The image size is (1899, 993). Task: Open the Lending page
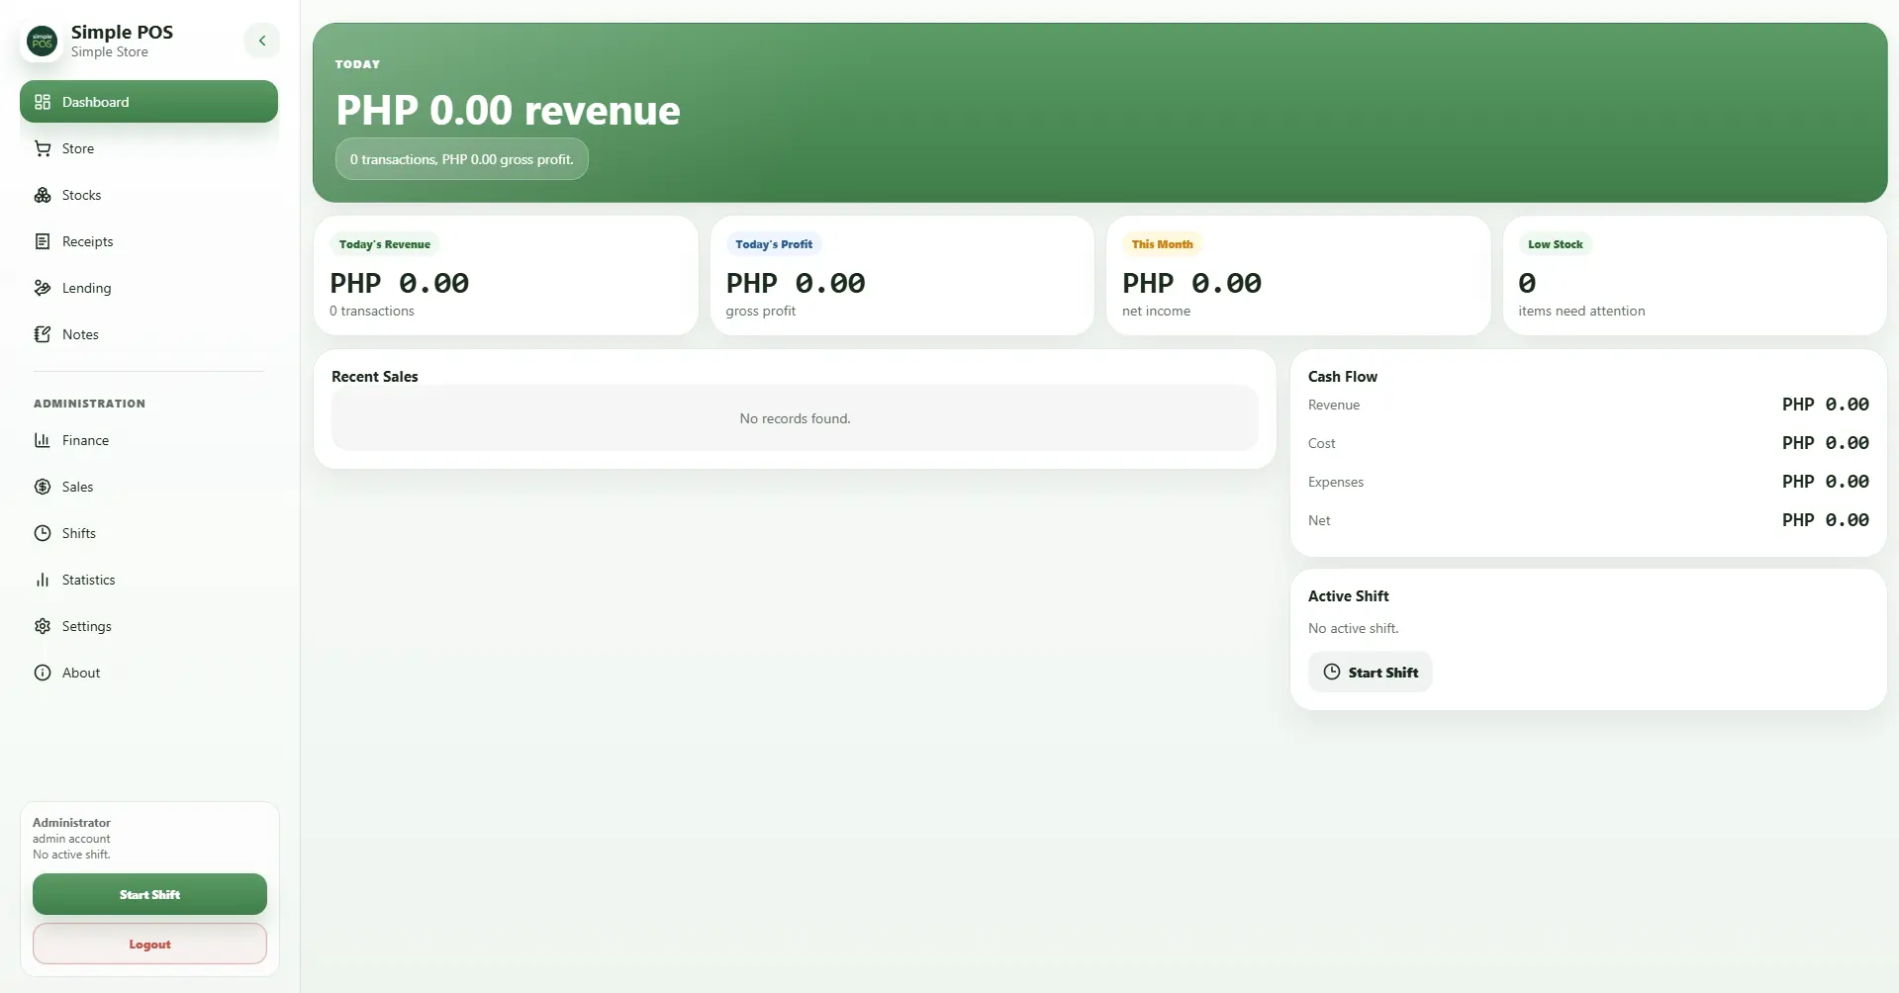click(x=148, y=288)
